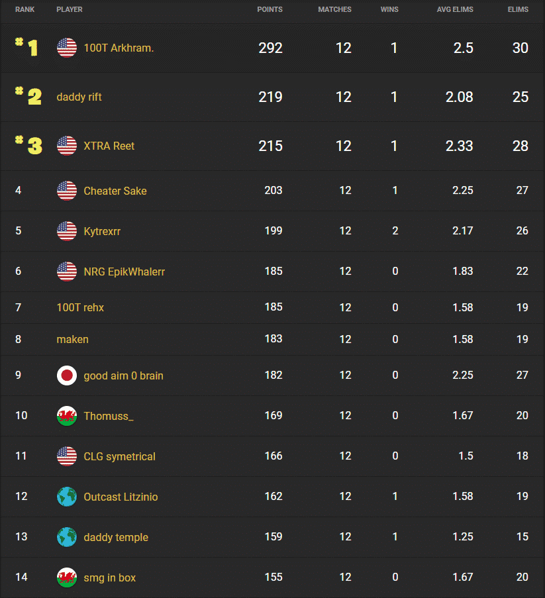The height and width of the screenshot is (598, 545).
Task: Click the WINS column header
Action: coord(389,9)
